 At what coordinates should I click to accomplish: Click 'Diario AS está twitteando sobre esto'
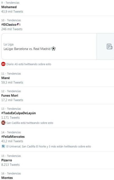(29, 64)
